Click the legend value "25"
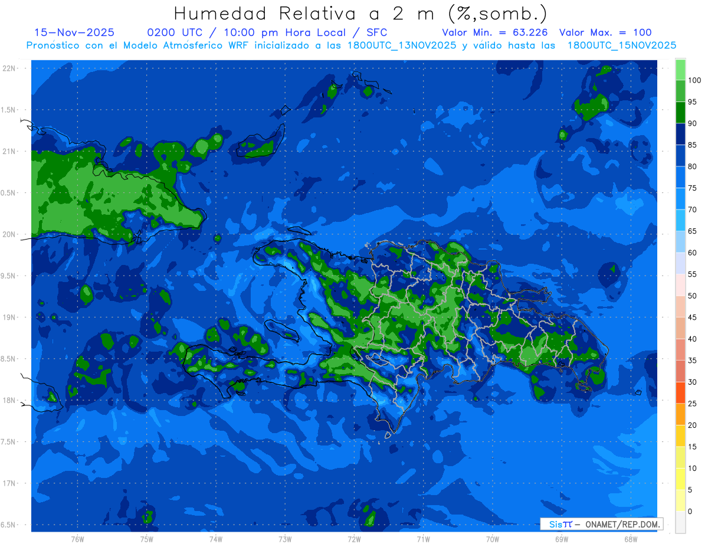Image resolution: width=708 pixels, height=547 pixels. (x=693, y=404)
